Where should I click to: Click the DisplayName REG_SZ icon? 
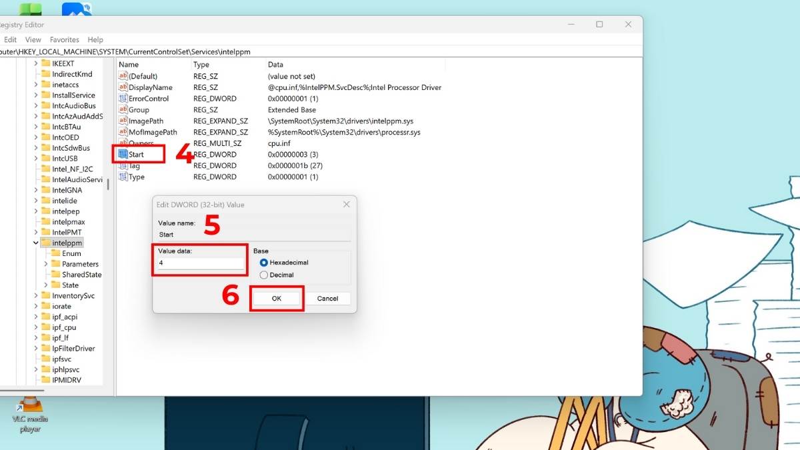tap(123, 87)
